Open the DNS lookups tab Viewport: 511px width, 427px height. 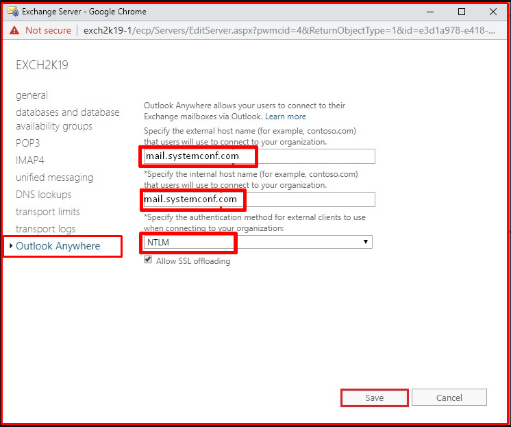point(43,195)
